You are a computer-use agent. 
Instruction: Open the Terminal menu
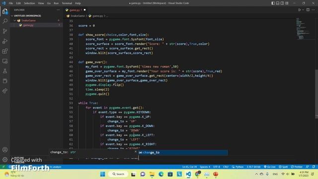[67, 3]
